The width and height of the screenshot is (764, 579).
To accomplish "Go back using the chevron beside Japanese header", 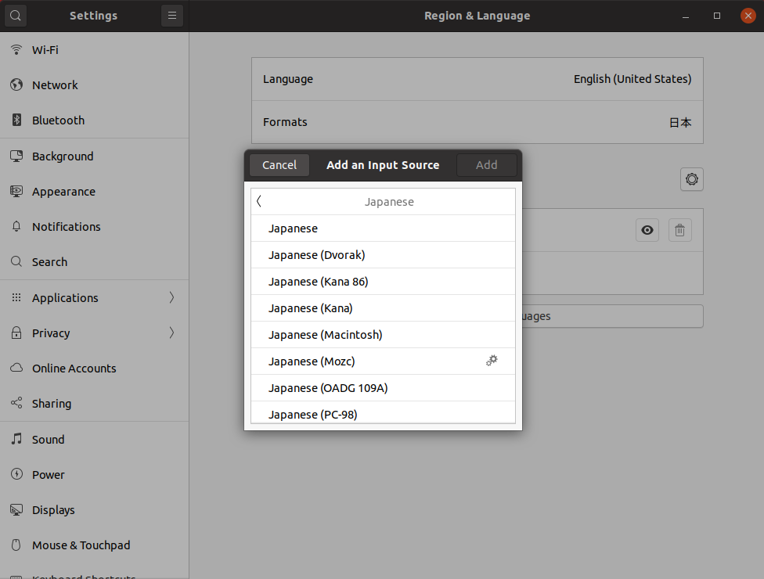I will point(259,201).
